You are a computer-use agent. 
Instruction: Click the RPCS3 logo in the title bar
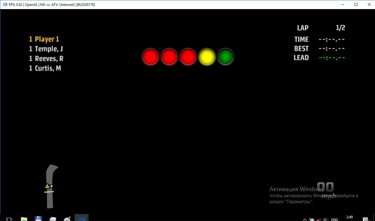pyautogui.click(x=5, y=4)
